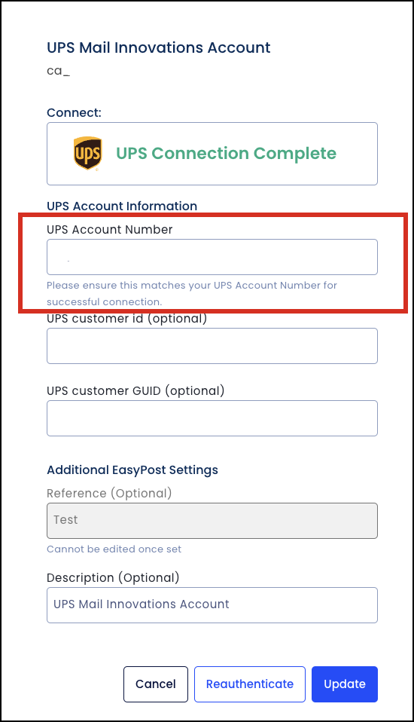The height and width of the screenshot is (722, 414).
Task: Select the ca_ account ID text
Action: 59,71
